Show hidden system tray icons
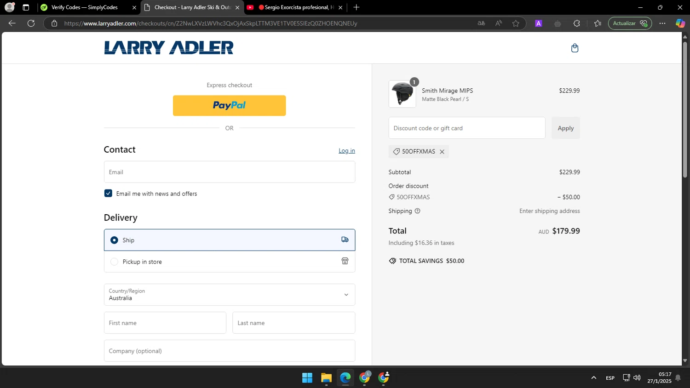Viewport: 690px width, 388px height. (594, 378)
